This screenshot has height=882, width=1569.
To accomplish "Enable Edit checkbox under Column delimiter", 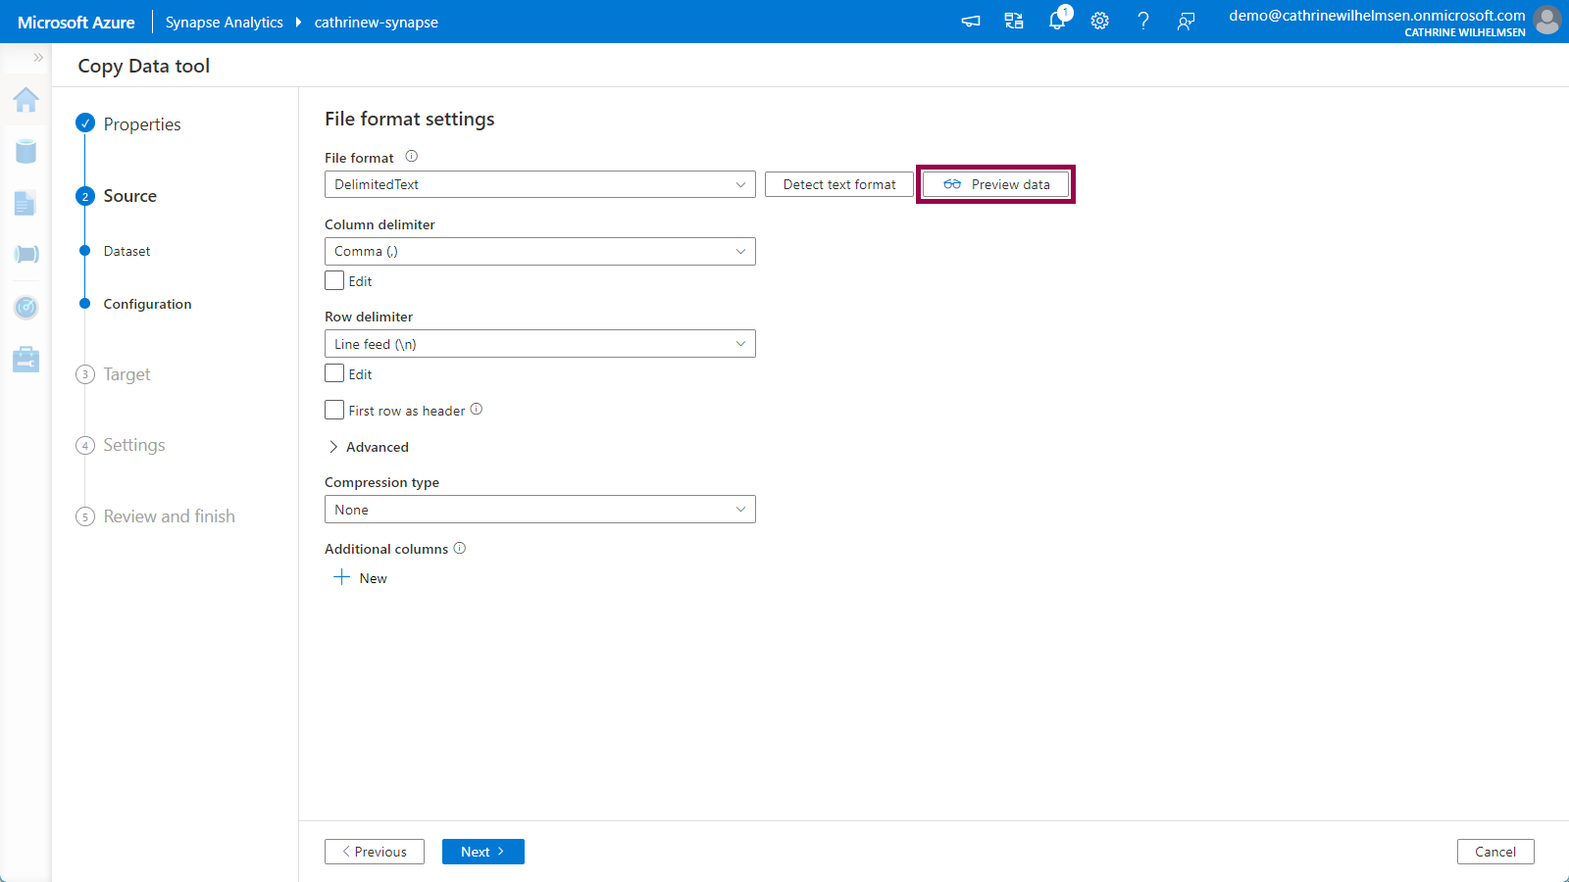I will 334,281.
